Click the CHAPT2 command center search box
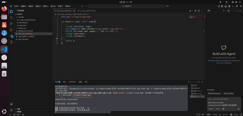Image resolution: width=243 pixels, height=116 pixels. [127, 6]
